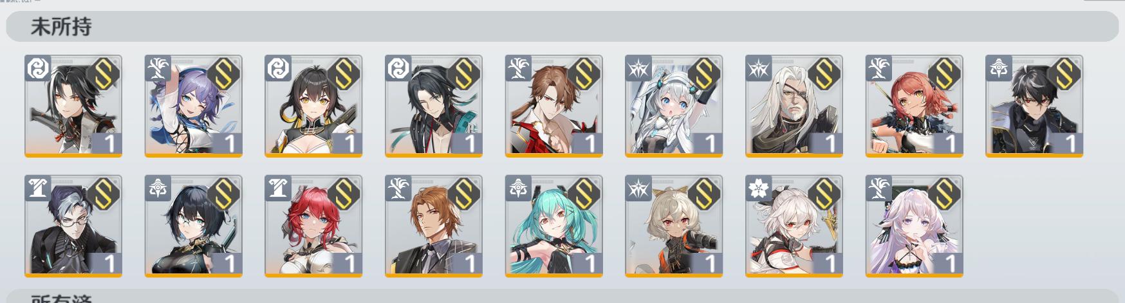
Task: Click the plant class icon on red-haired girl with yellow eyes
Action: [x=879, y=68]
